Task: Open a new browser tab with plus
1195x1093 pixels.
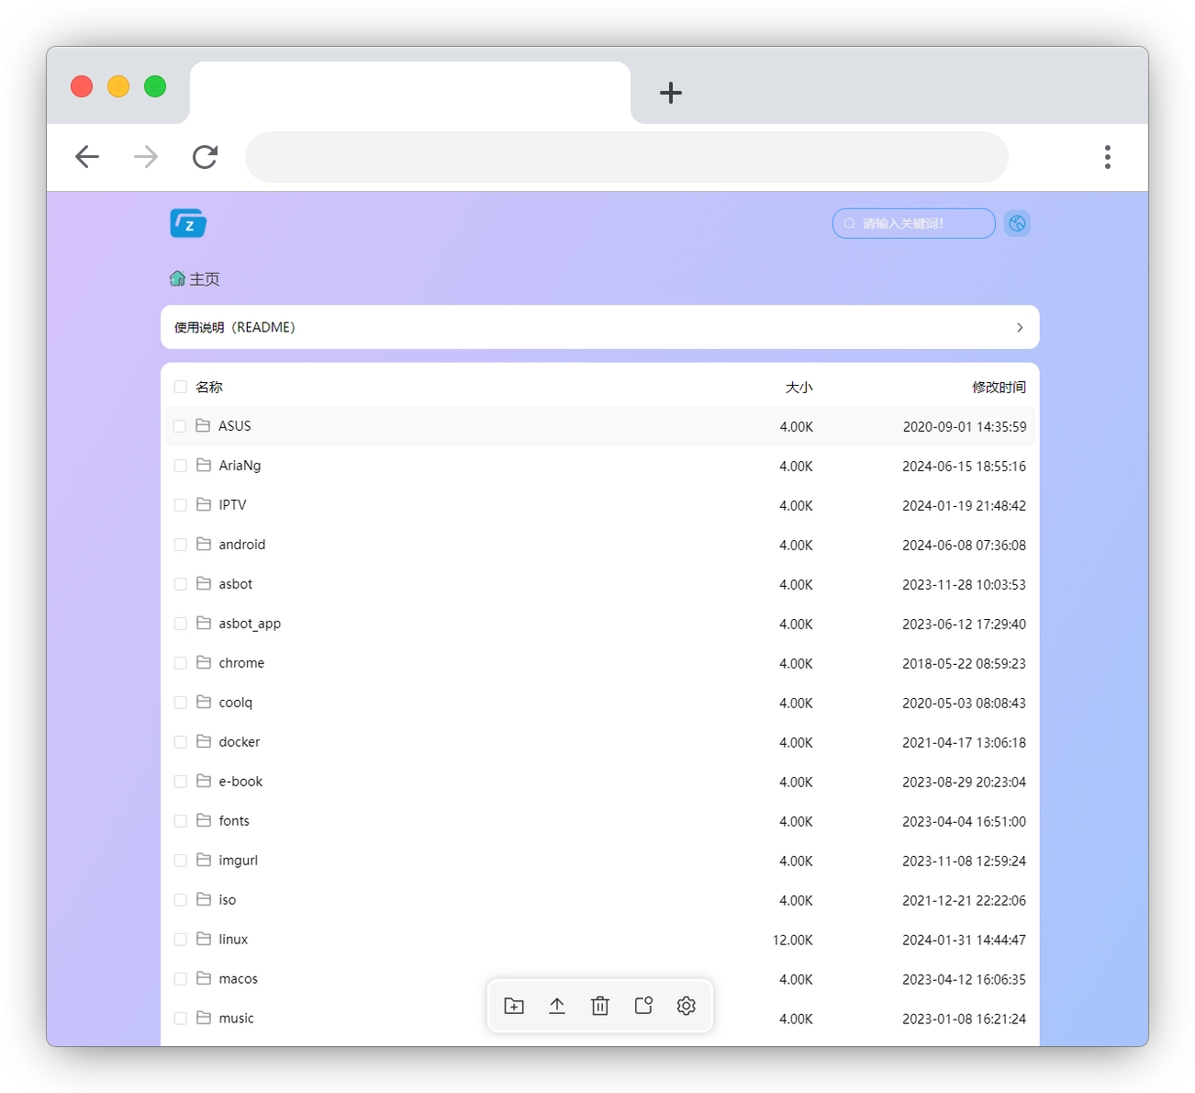Action: (x=671, y=93)
